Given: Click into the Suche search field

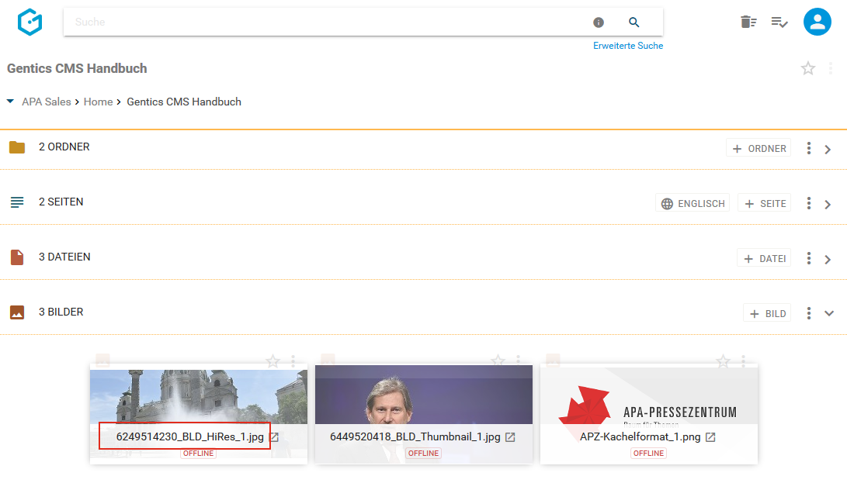Looking at the screenshot, I should point(326,22).
